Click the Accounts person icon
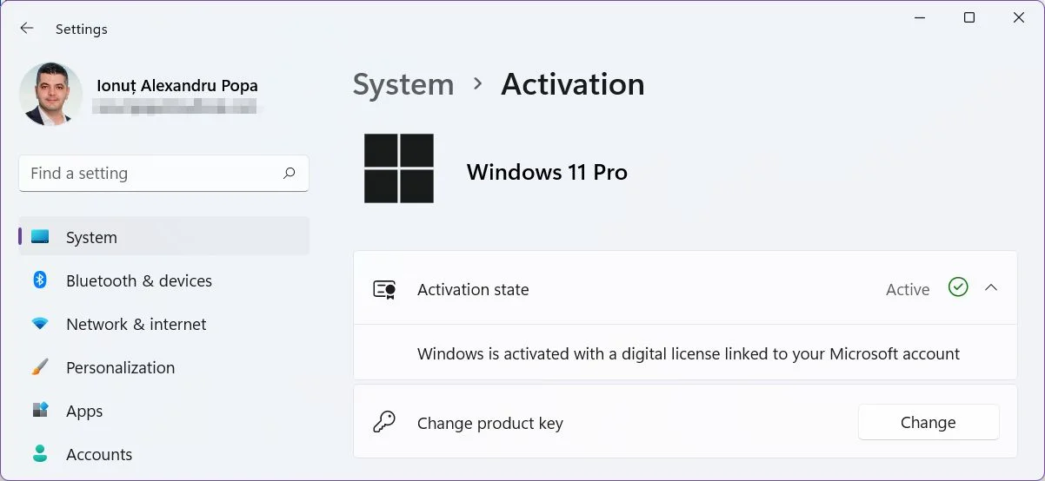The height and width of the screenshot is (481, 1045). (x=40, y=454)
